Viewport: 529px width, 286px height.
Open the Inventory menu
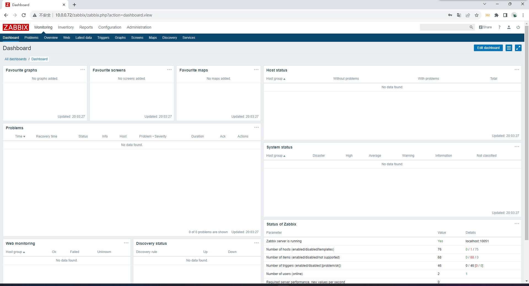point(66,27)
